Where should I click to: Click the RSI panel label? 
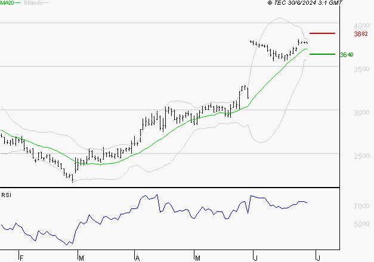pos(6,195)
